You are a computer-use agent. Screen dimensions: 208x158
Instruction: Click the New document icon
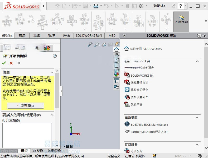64,6
